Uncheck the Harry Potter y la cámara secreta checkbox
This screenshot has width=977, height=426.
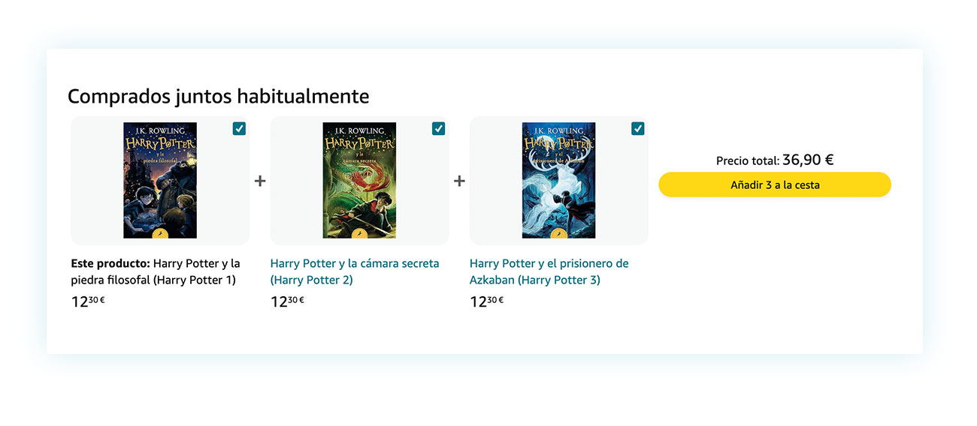[x=439, y=129]
